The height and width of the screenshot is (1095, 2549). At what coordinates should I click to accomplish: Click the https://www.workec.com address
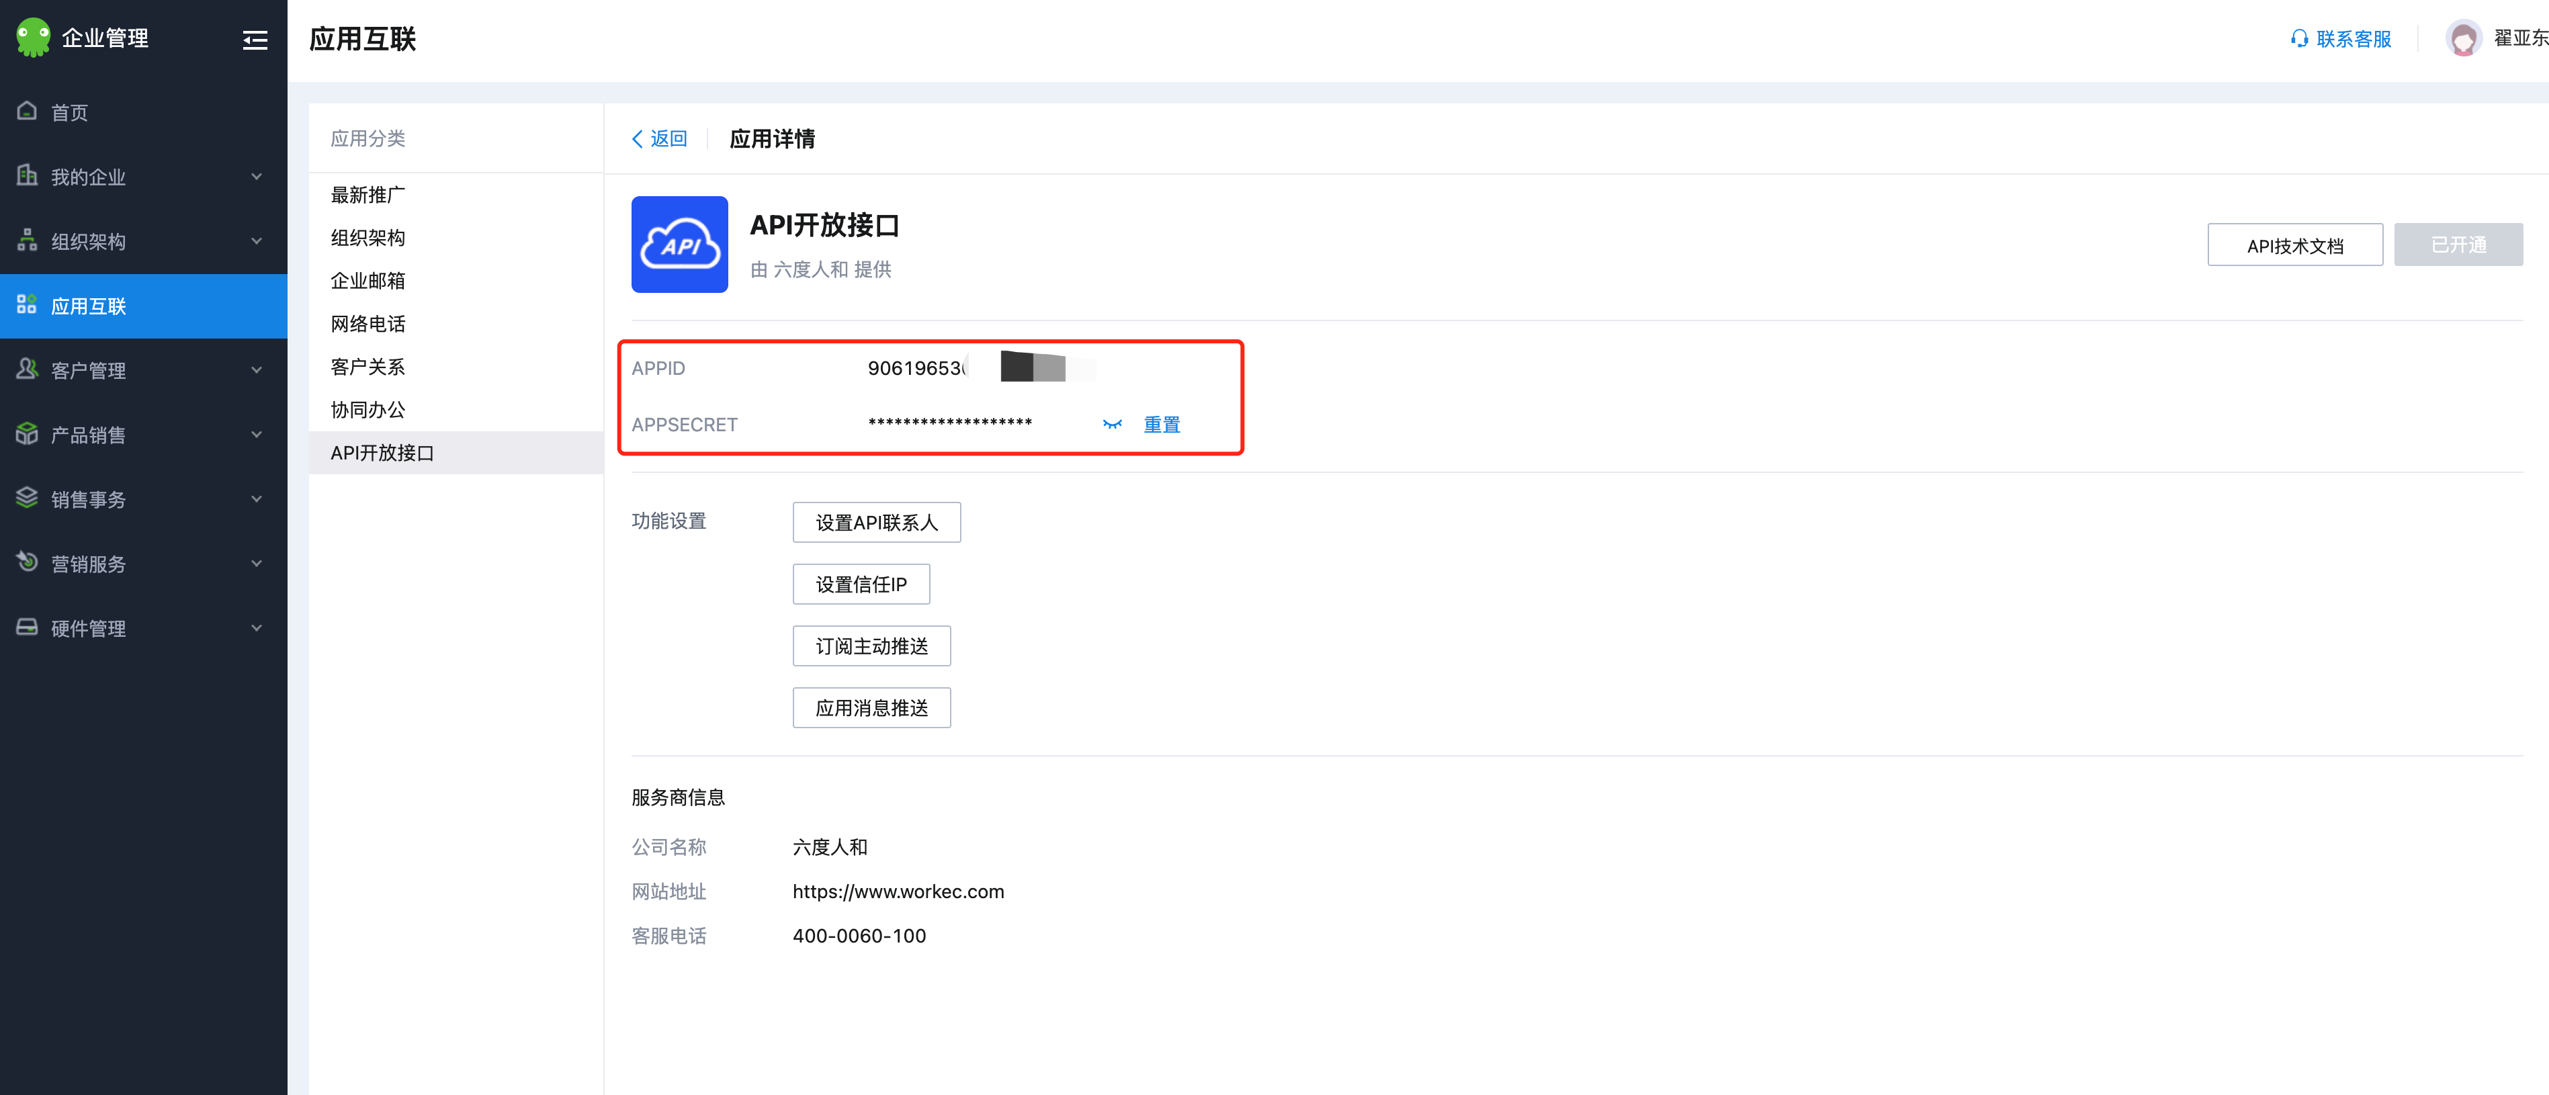pyautogui.click(x=898, y=891)
